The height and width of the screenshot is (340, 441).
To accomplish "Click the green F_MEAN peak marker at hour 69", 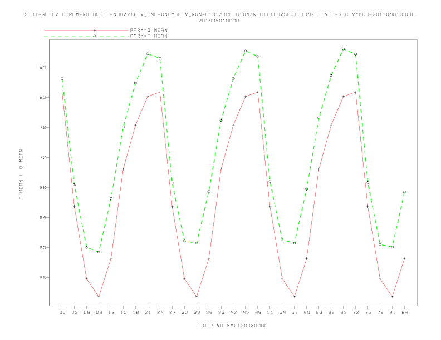I will click(x=344, y=49).
